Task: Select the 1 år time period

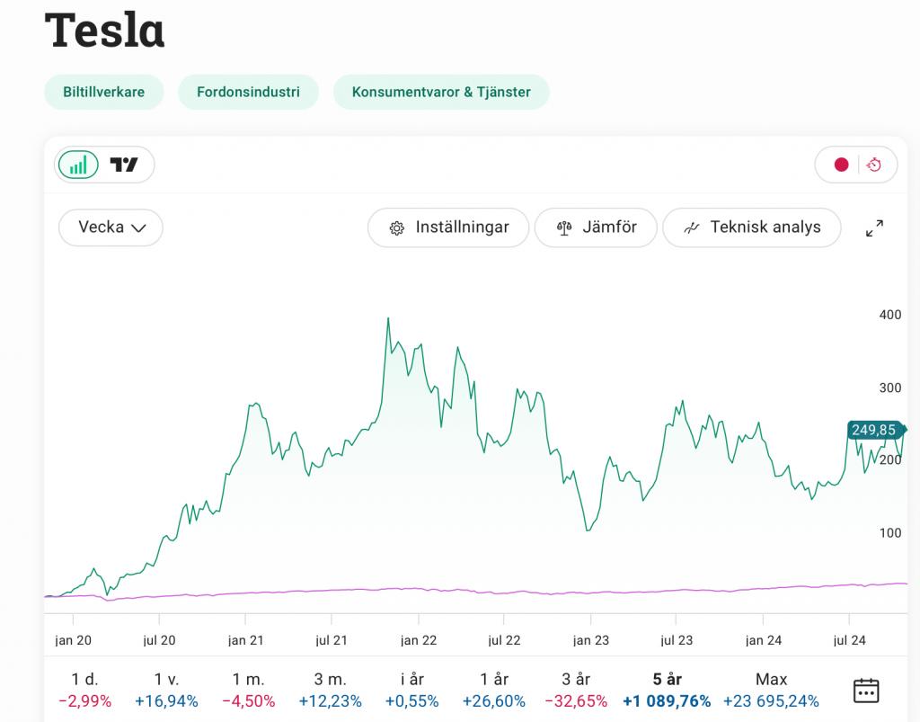Action: (493, 690)
